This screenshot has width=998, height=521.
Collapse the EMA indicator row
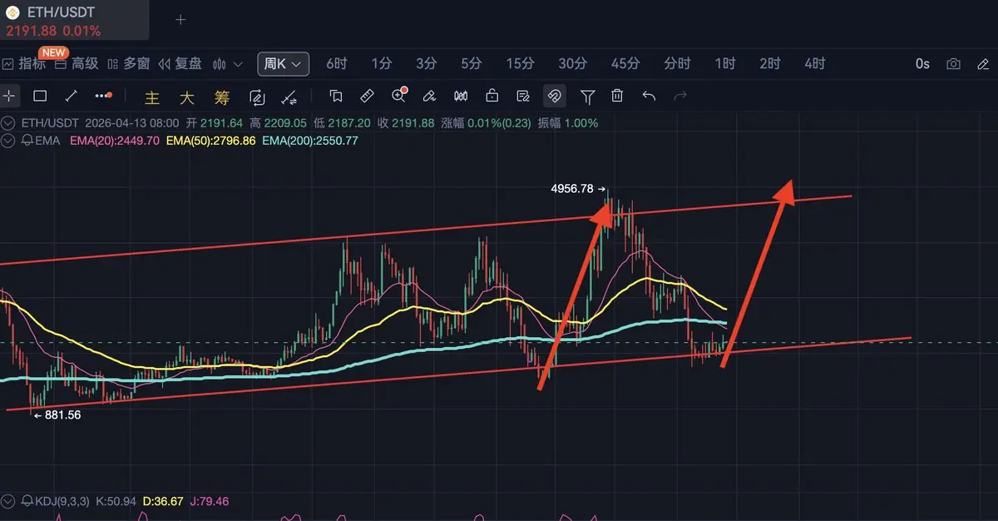click(7, 141)
